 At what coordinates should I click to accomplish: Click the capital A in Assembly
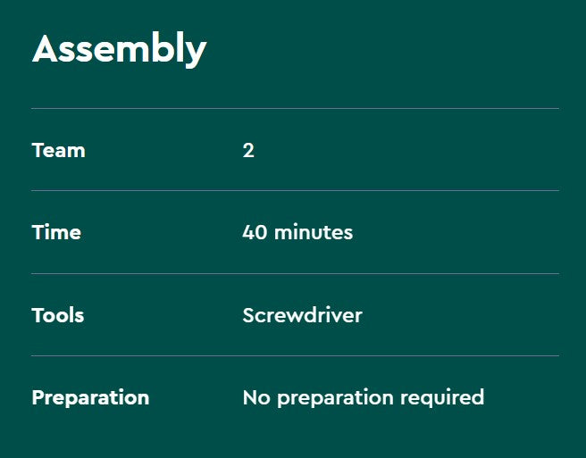tap(45, 49)
